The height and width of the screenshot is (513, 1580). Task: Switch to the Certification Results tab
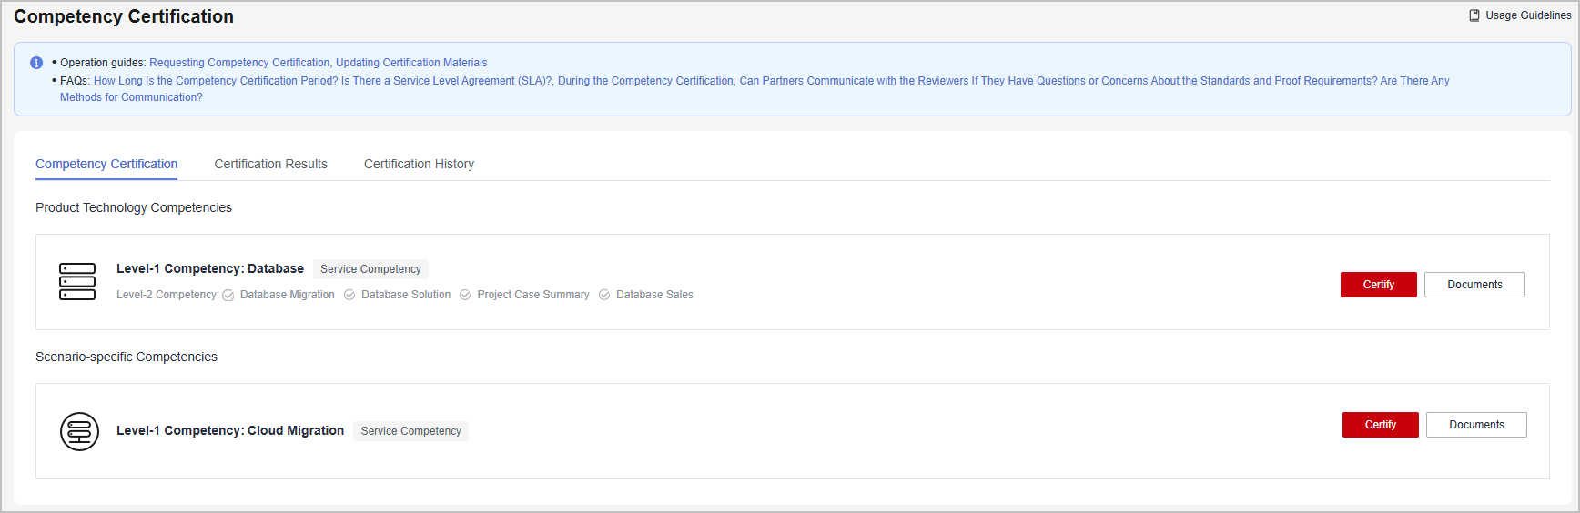click(271, 164)
